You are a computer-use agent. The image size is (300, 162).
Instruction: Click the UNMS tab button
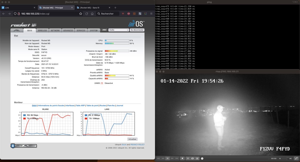(x=104, y=30)
